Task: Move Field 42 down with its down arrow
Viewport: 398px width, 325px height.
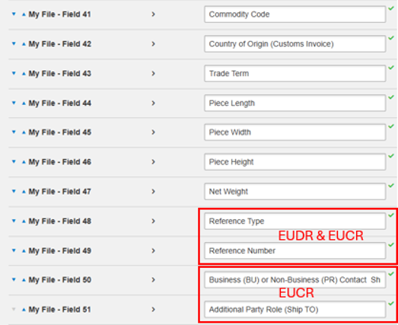Action: click(x=14, y=43)
